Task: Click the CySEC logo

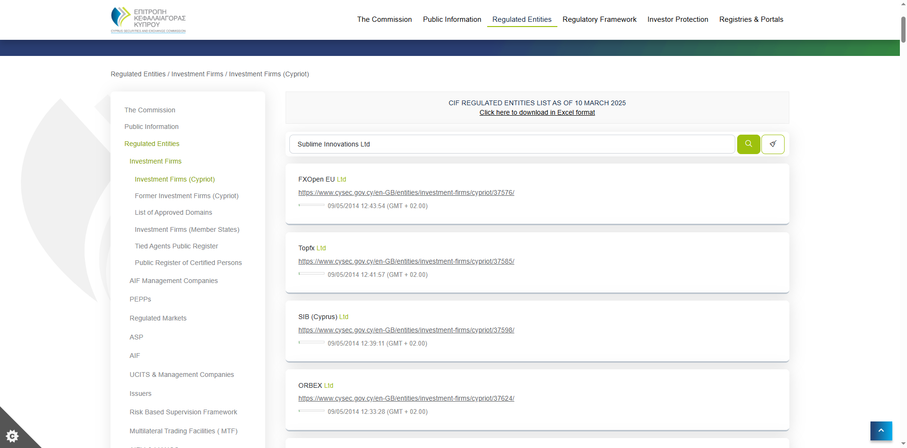Action: point(148,20)
